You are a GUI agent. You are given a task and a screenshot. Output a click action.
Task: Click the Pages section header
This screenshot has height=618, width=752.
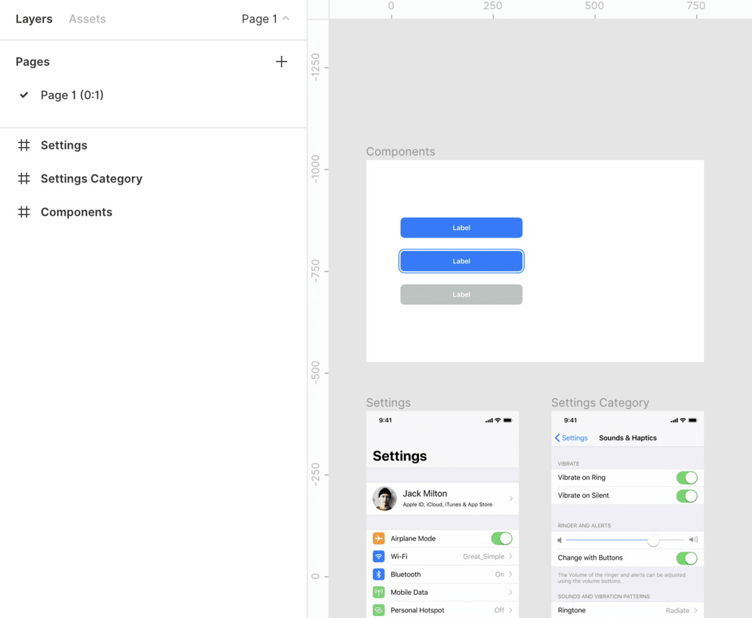point(33,61)
